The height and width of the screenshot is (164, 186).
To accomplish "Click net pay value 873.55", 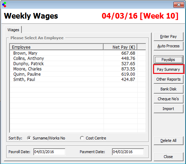I will [x=128, y=69].
